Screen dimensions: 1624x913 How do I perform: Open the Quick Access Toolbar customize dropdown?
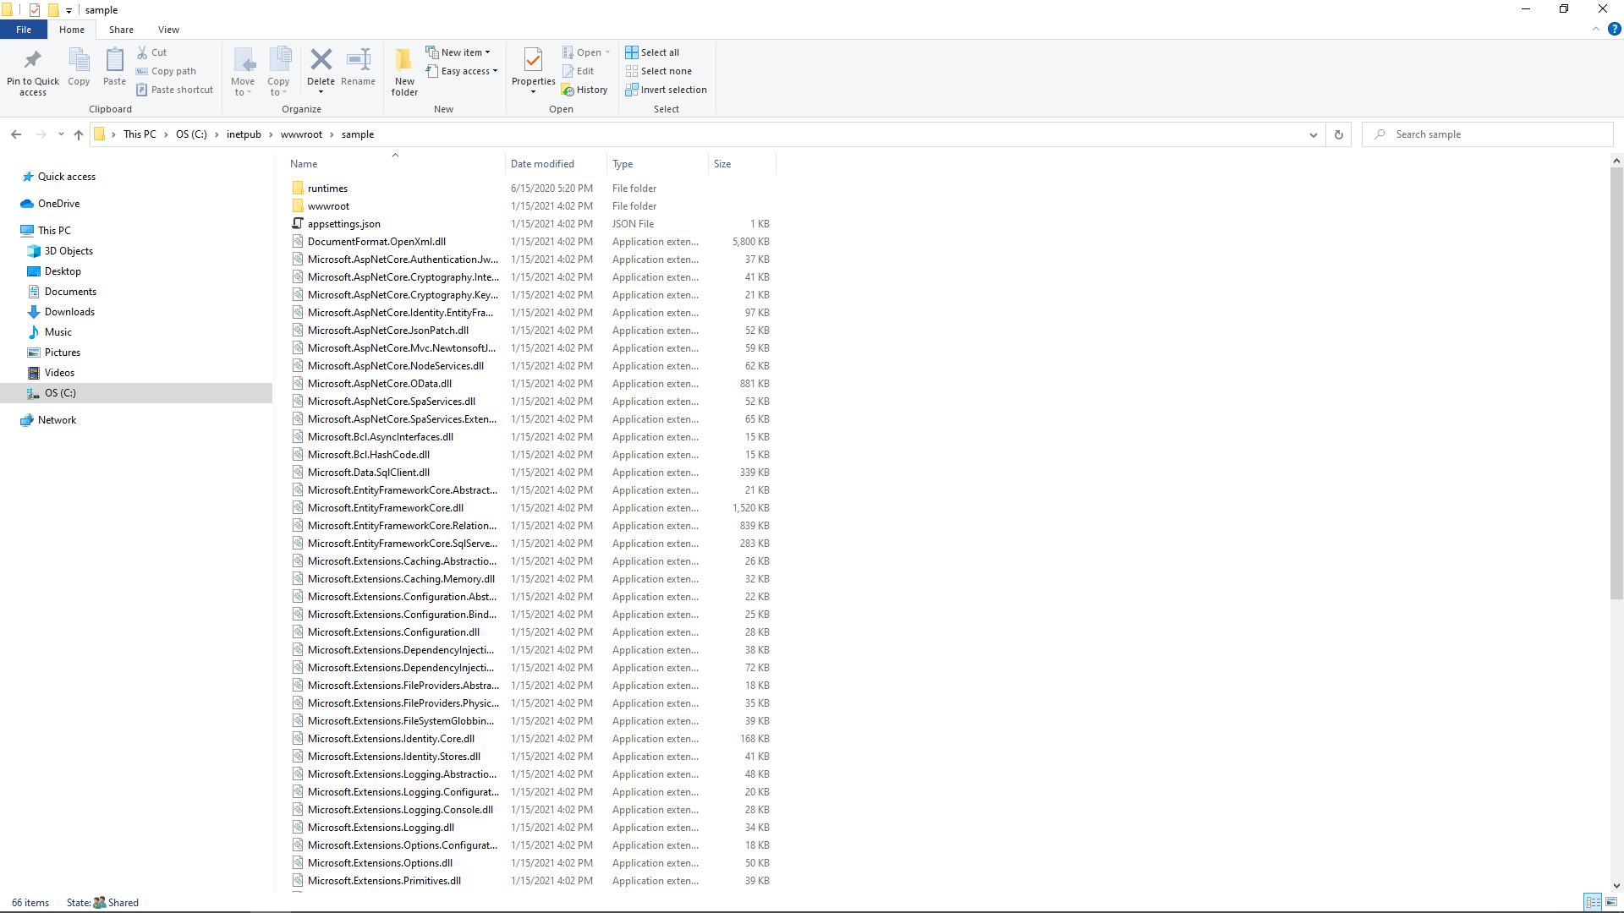click(69, 10)
